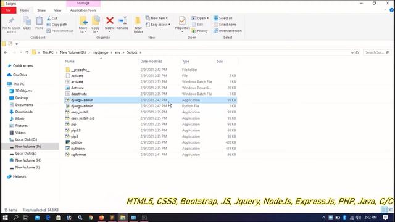The height and width of the screenshot is (222, 395).
Task: Expand the Open dropdown in ribbon
Action: 200,18
